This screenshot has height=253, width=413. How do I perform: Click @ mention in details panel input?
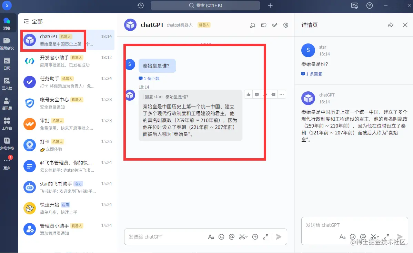click(x=363, y=237)
